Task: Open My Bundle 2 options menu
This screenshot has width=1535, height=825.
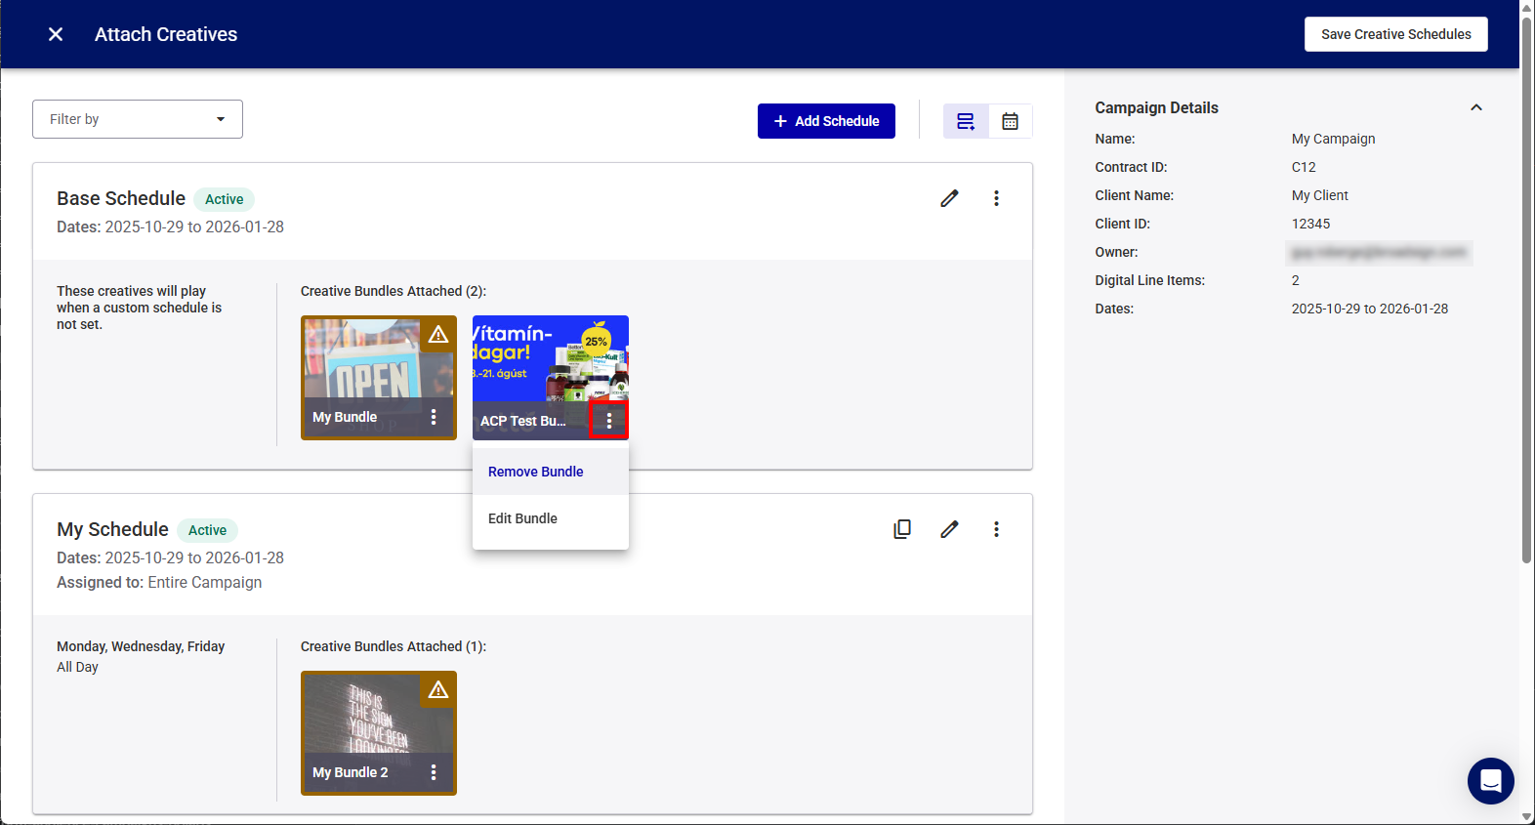Action: tap(434, 772)
